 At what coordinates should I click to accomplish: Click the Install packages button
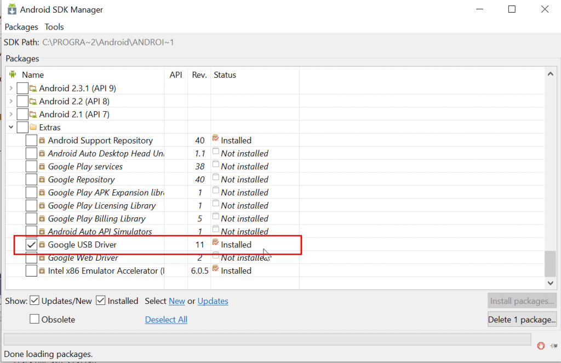[x=522, y=301]
